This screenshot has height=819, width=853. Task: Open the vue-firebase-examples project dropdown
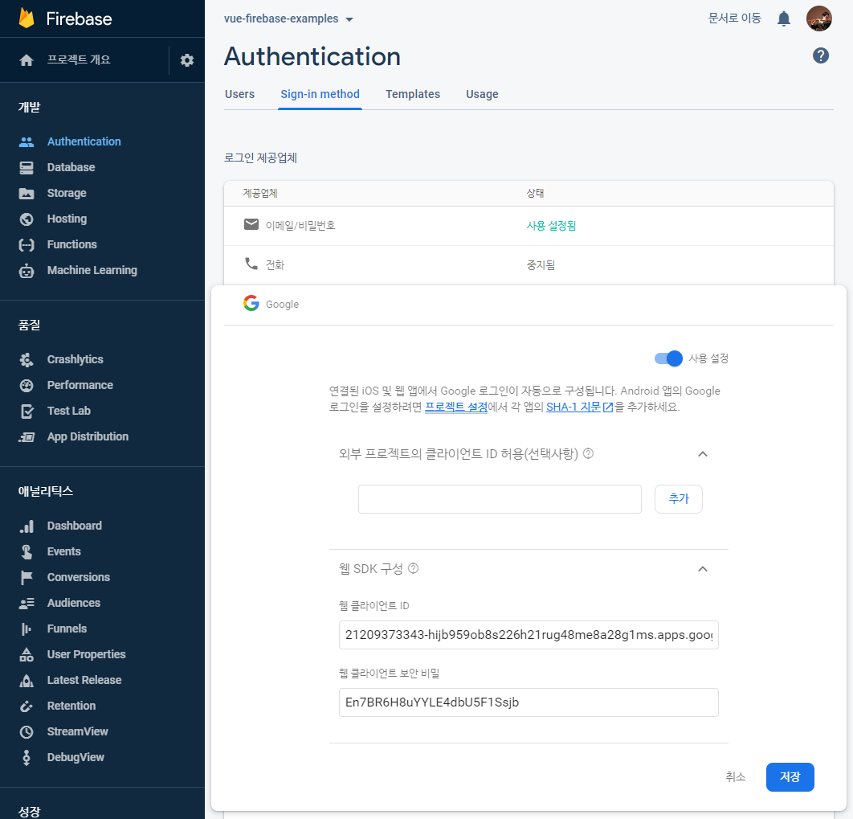[288, 19]
